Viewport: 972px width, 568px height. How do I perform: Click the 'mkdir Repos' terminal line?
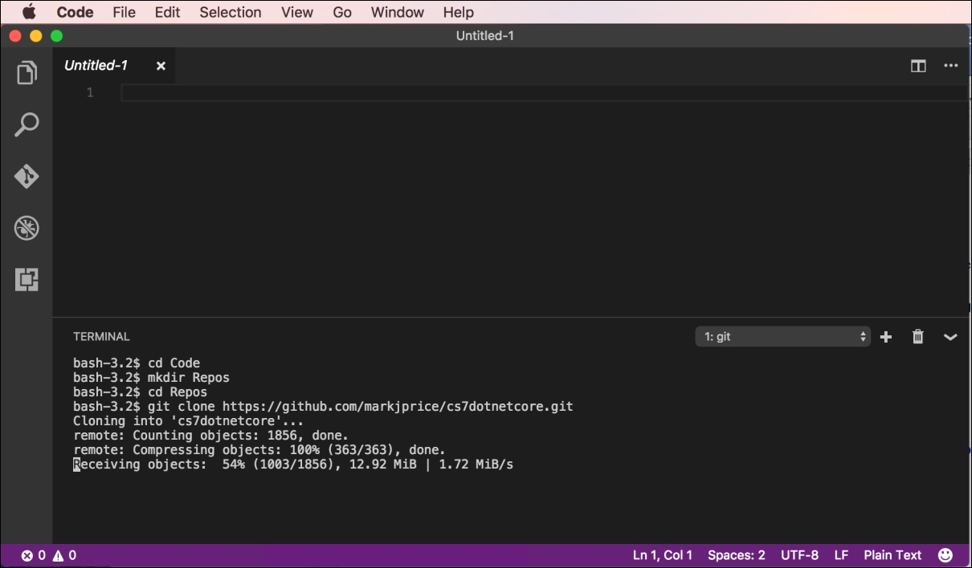tap(151, 378)
